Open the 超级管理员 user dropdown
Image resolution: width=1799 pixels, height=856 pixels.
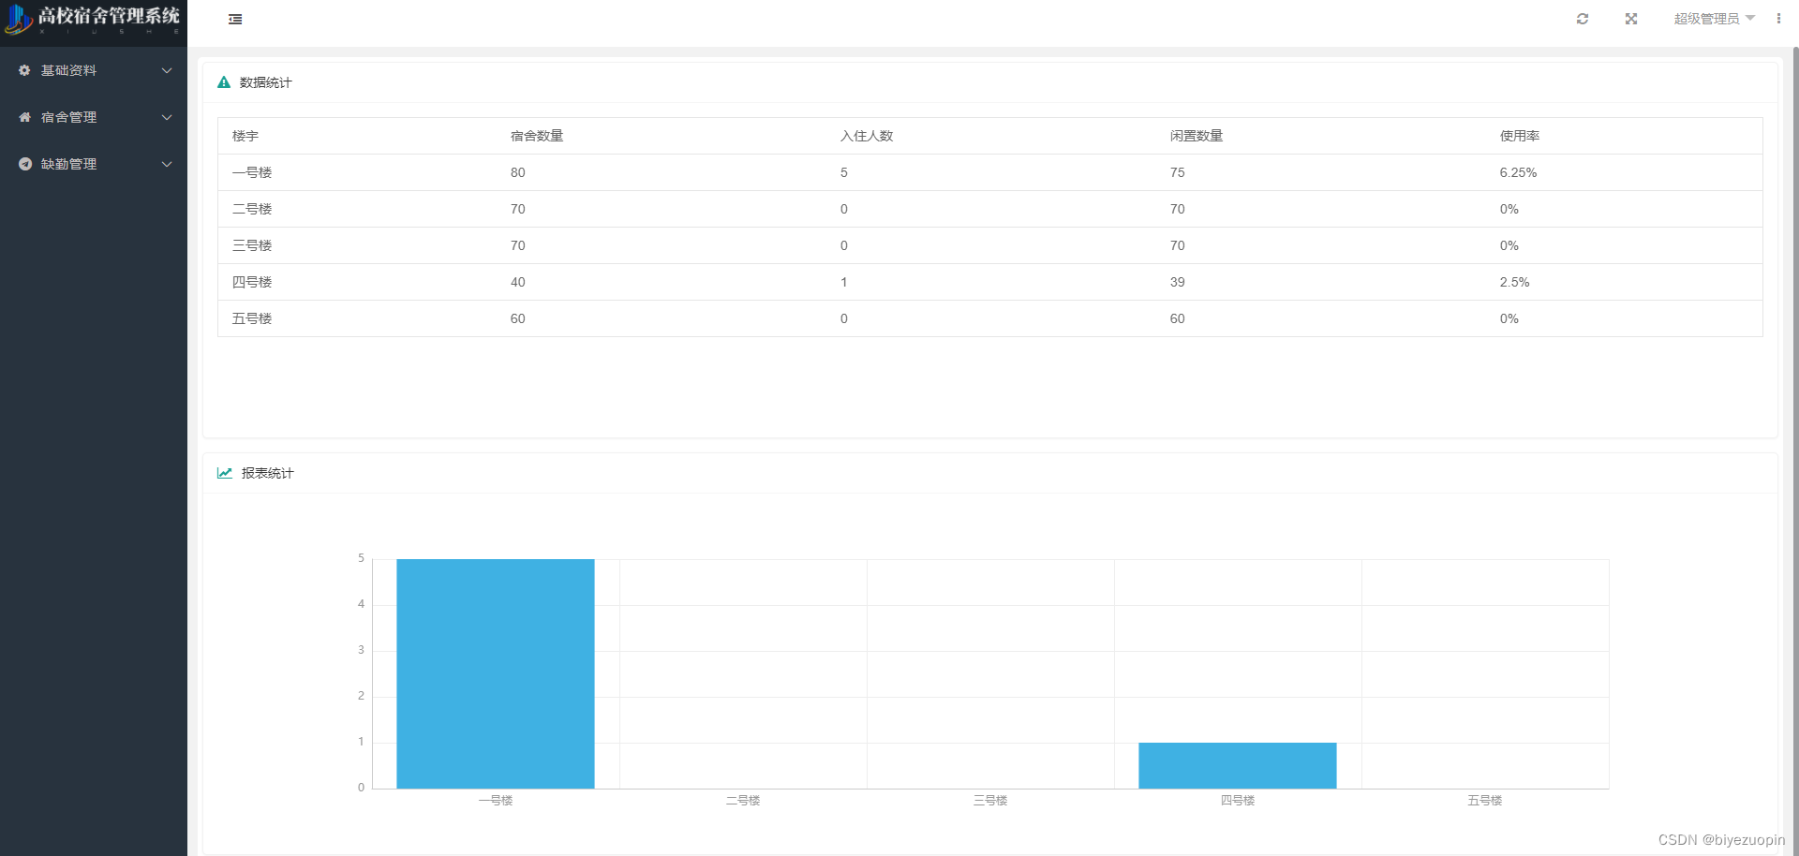1715,19
